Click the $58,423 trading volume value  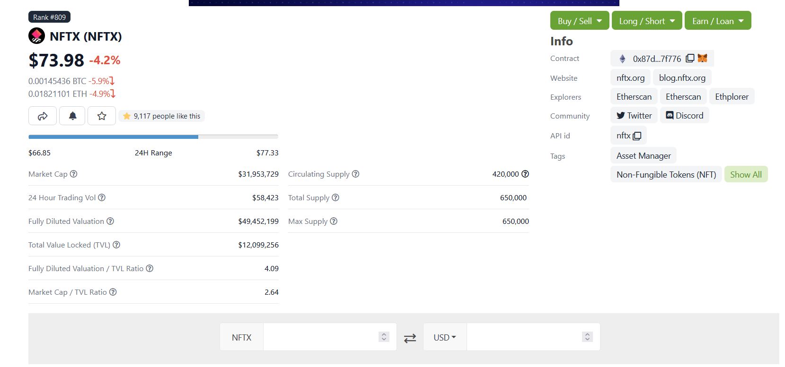pos(265,198)
